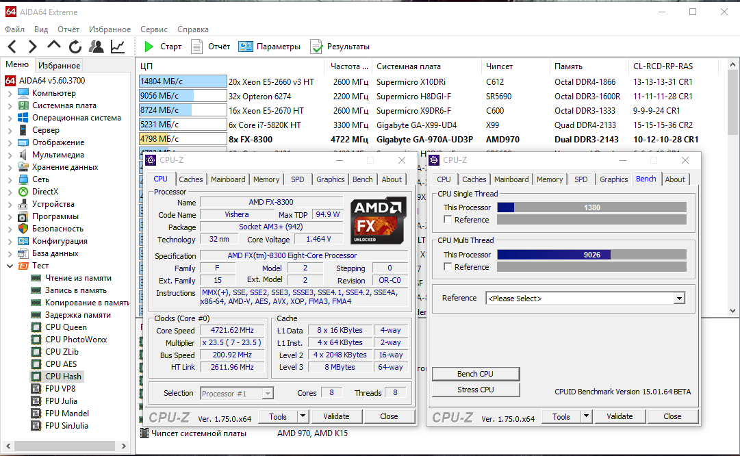Expand the Компьютер tree node
Image resolution: width=740 pixels, height=456 pixels.
(x=10, y=94)
